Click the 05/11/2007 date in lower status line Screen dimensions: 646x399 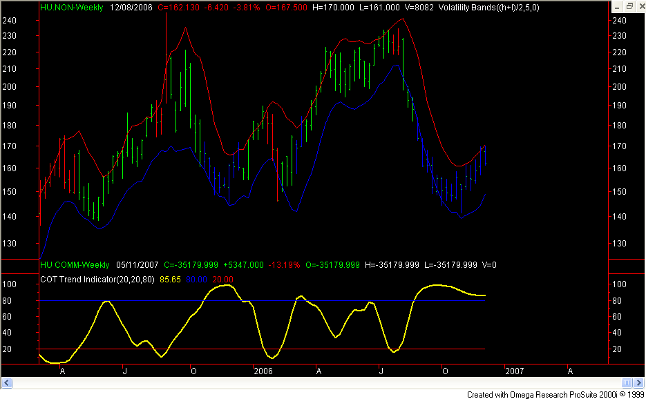(137, 265)
